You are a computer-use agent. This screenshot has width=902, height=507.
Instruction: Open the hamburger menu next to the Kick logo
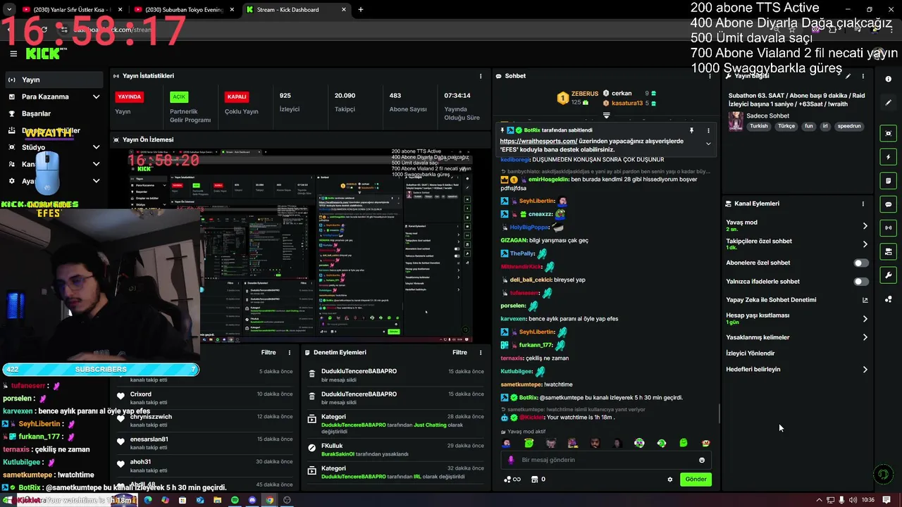(13, 54)
